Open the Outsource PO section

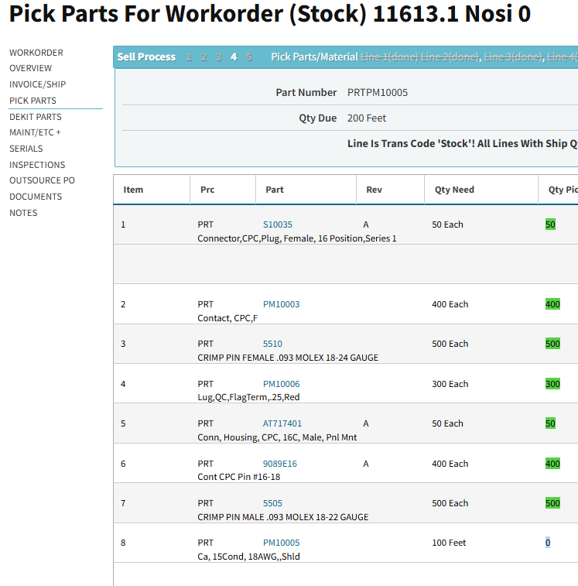(42, 180)
